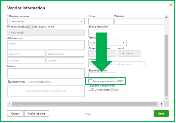176x123 pixels.
Task: Focus the City/Town field
Action: [27, 54]
